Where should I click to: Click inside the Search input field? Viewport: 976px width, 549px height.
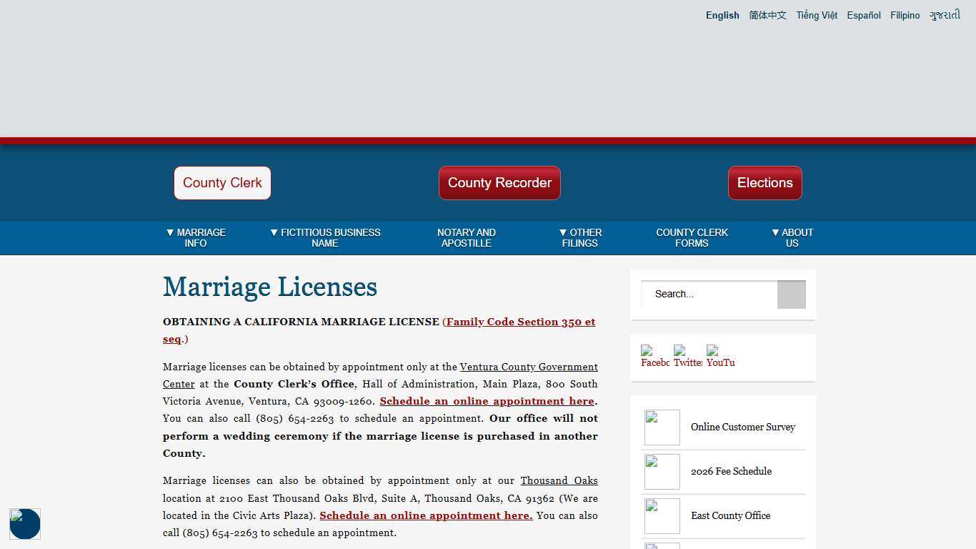point(708,294)
